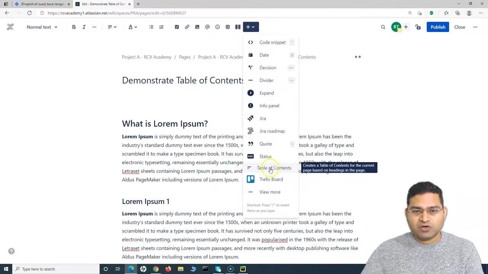Choose Expand in insert menu
Image resolution: width=488 pixels, height=274 pixels.
271,93
